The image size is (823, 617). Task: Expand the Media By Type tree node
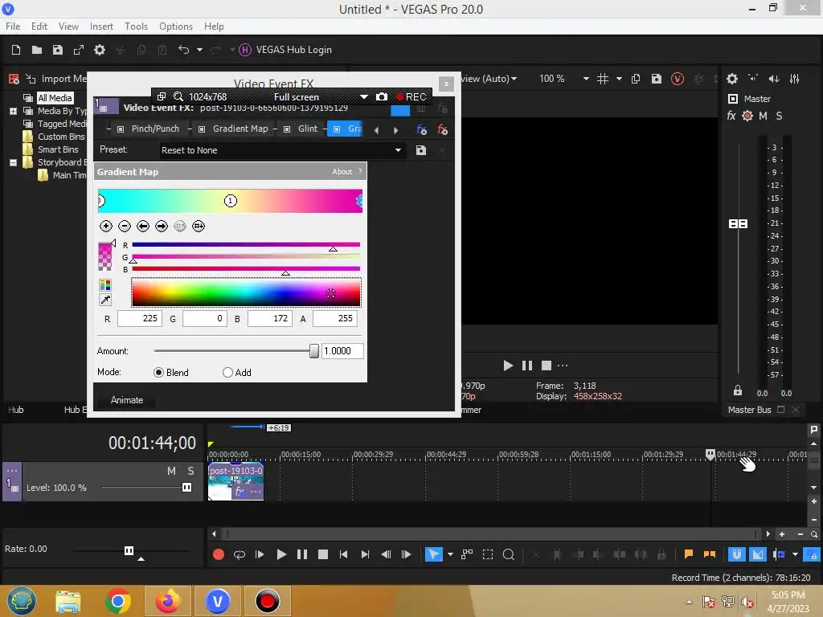click(x=13, y=111)
